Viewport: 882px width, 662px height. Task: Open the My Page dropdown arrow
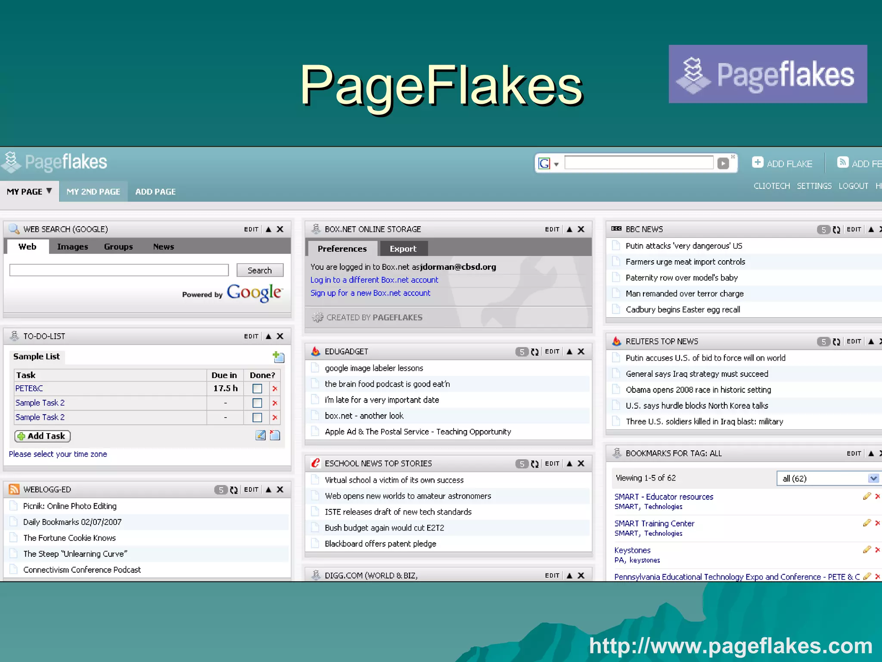pyautogui.click(x=49, y=191)
